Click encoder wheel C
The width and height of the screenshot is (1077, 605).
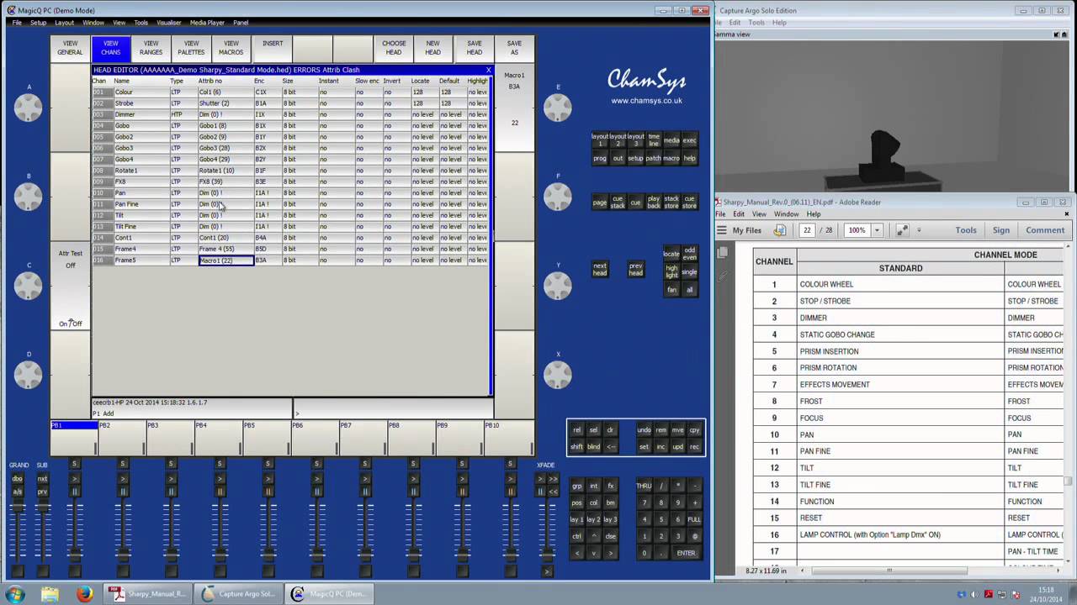(28, 286)
